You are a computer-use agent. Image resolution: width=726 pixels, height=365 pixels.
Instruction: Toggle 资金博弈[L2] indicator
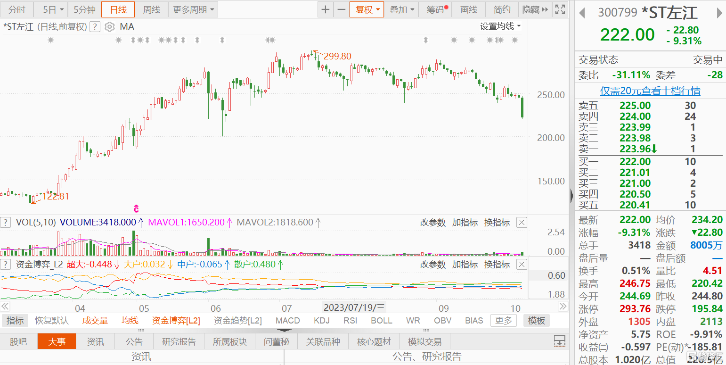pos(176,321)
